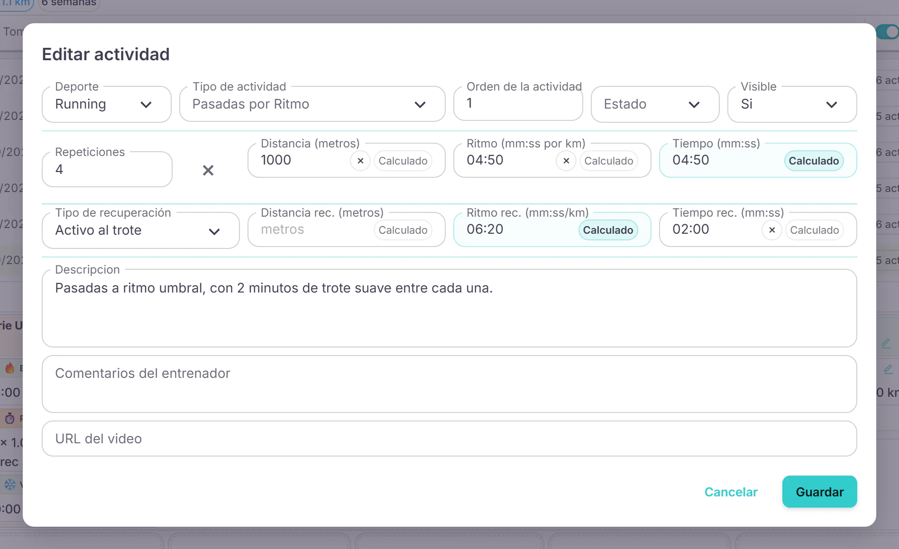Click the teal toggle switch behind the dialog
This screenshot has height=549, width=899.
click(x=888, y=32)
